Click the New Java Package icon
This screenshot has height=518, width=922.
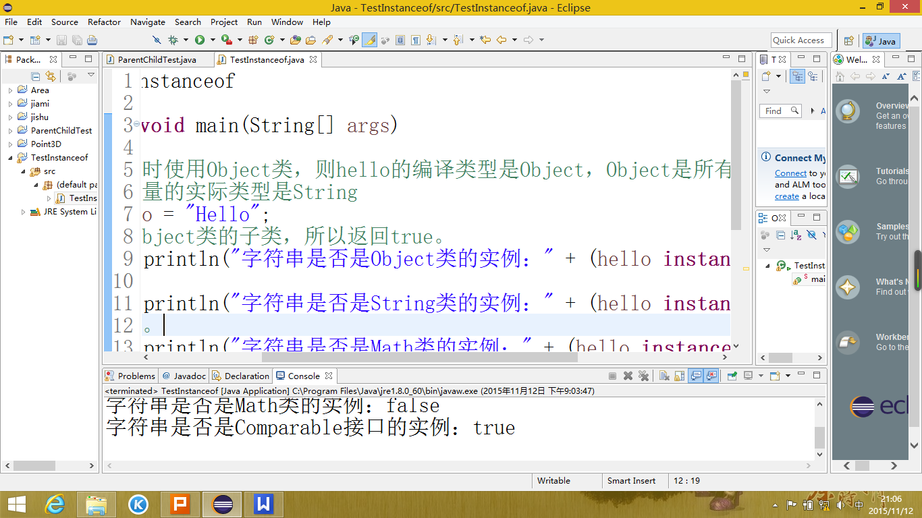[x=253, y=40]
